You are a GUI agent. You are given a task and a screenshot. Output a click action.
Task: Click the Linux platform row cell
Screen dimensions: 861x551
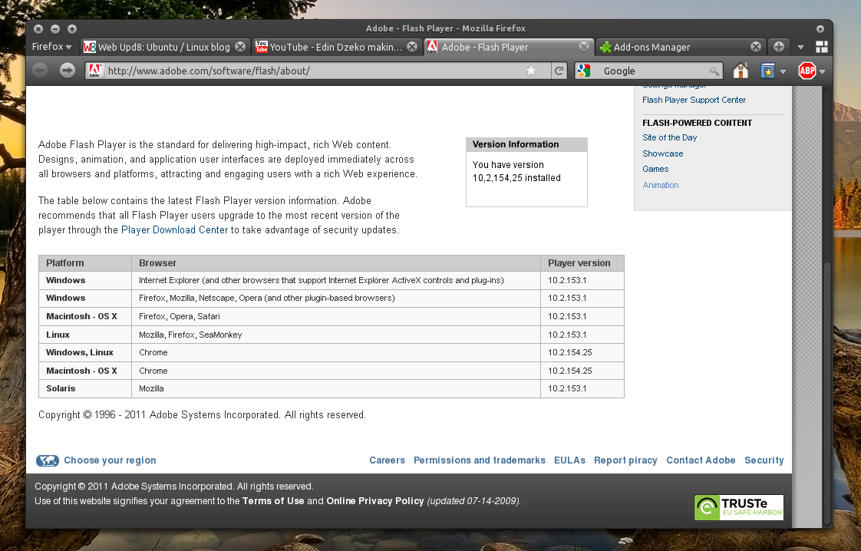85,335
